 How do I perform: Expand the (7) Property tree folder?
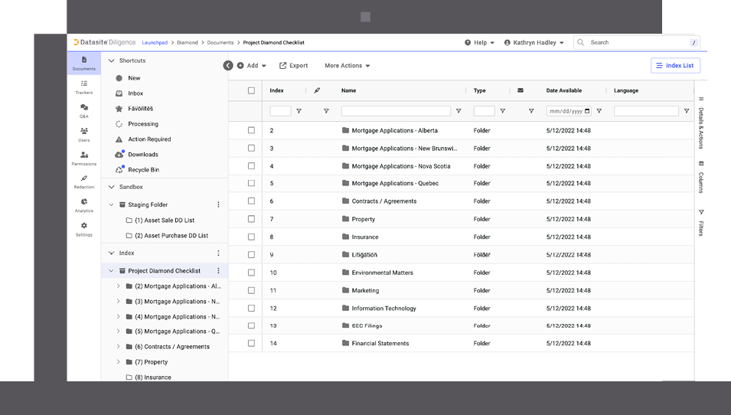[119, 362]
